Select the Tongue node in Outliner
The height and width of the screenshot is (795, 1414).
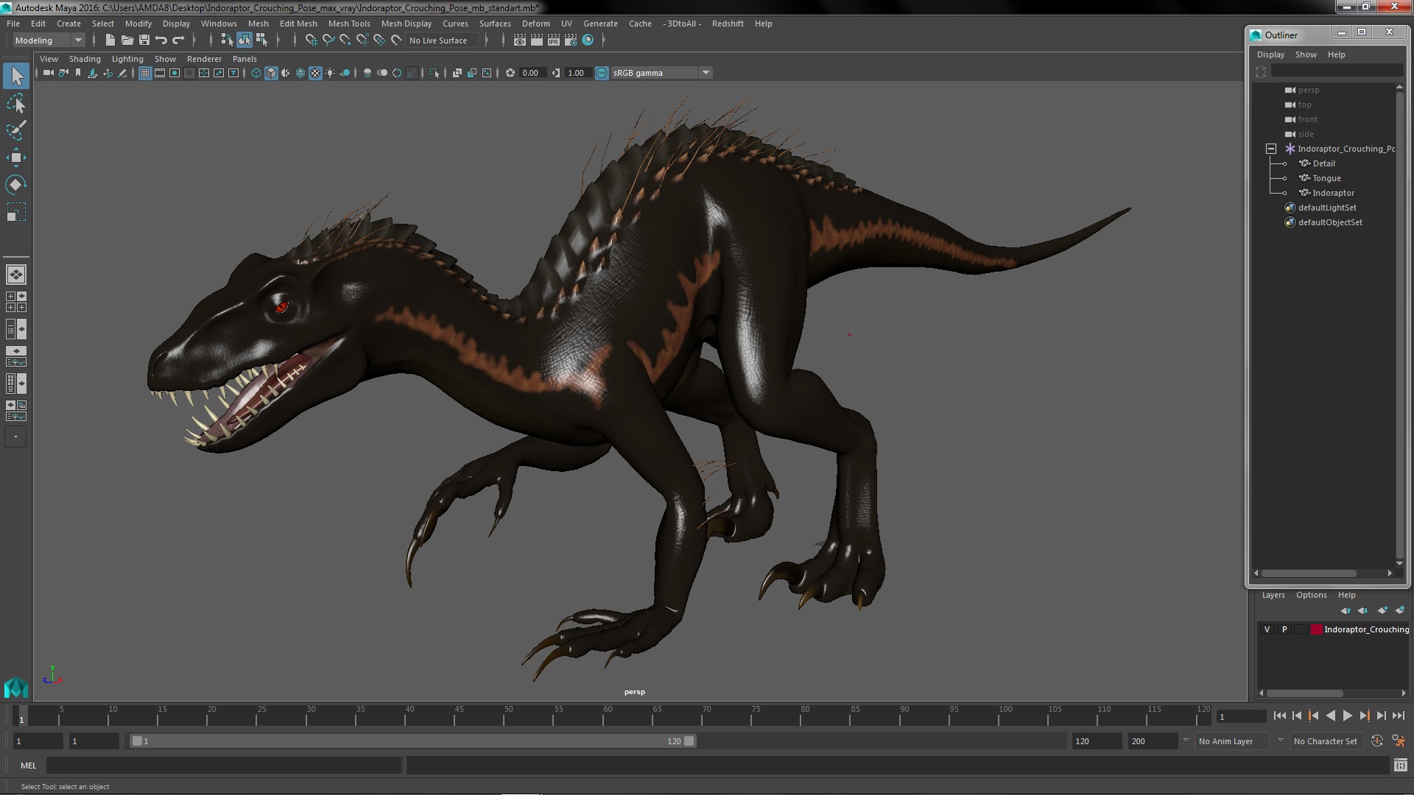[1326, 178]
